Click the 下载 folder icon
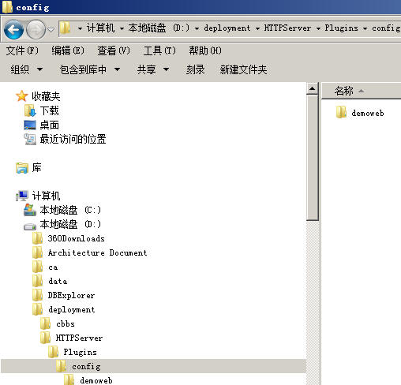This screenshot has height=385, width=401. coord(30,110)
